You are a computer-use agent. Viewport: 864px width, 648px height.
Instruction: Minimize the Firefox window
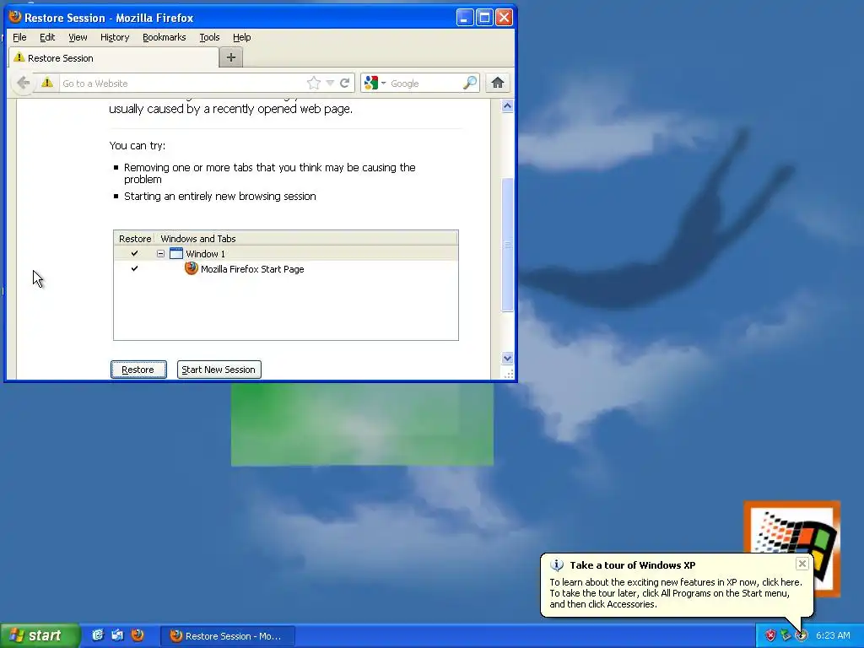(x=465, y=18)
